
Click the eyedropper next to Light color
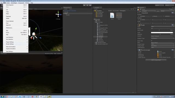pyautogui.click(x=174, y=33)
